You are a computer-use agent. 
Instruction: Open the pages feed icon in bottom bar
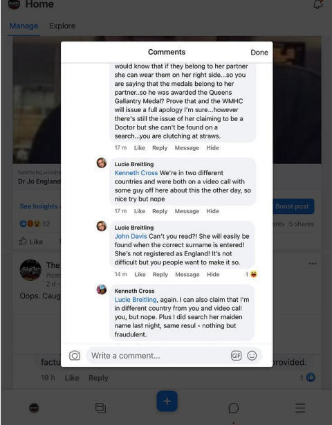[100, 408]
